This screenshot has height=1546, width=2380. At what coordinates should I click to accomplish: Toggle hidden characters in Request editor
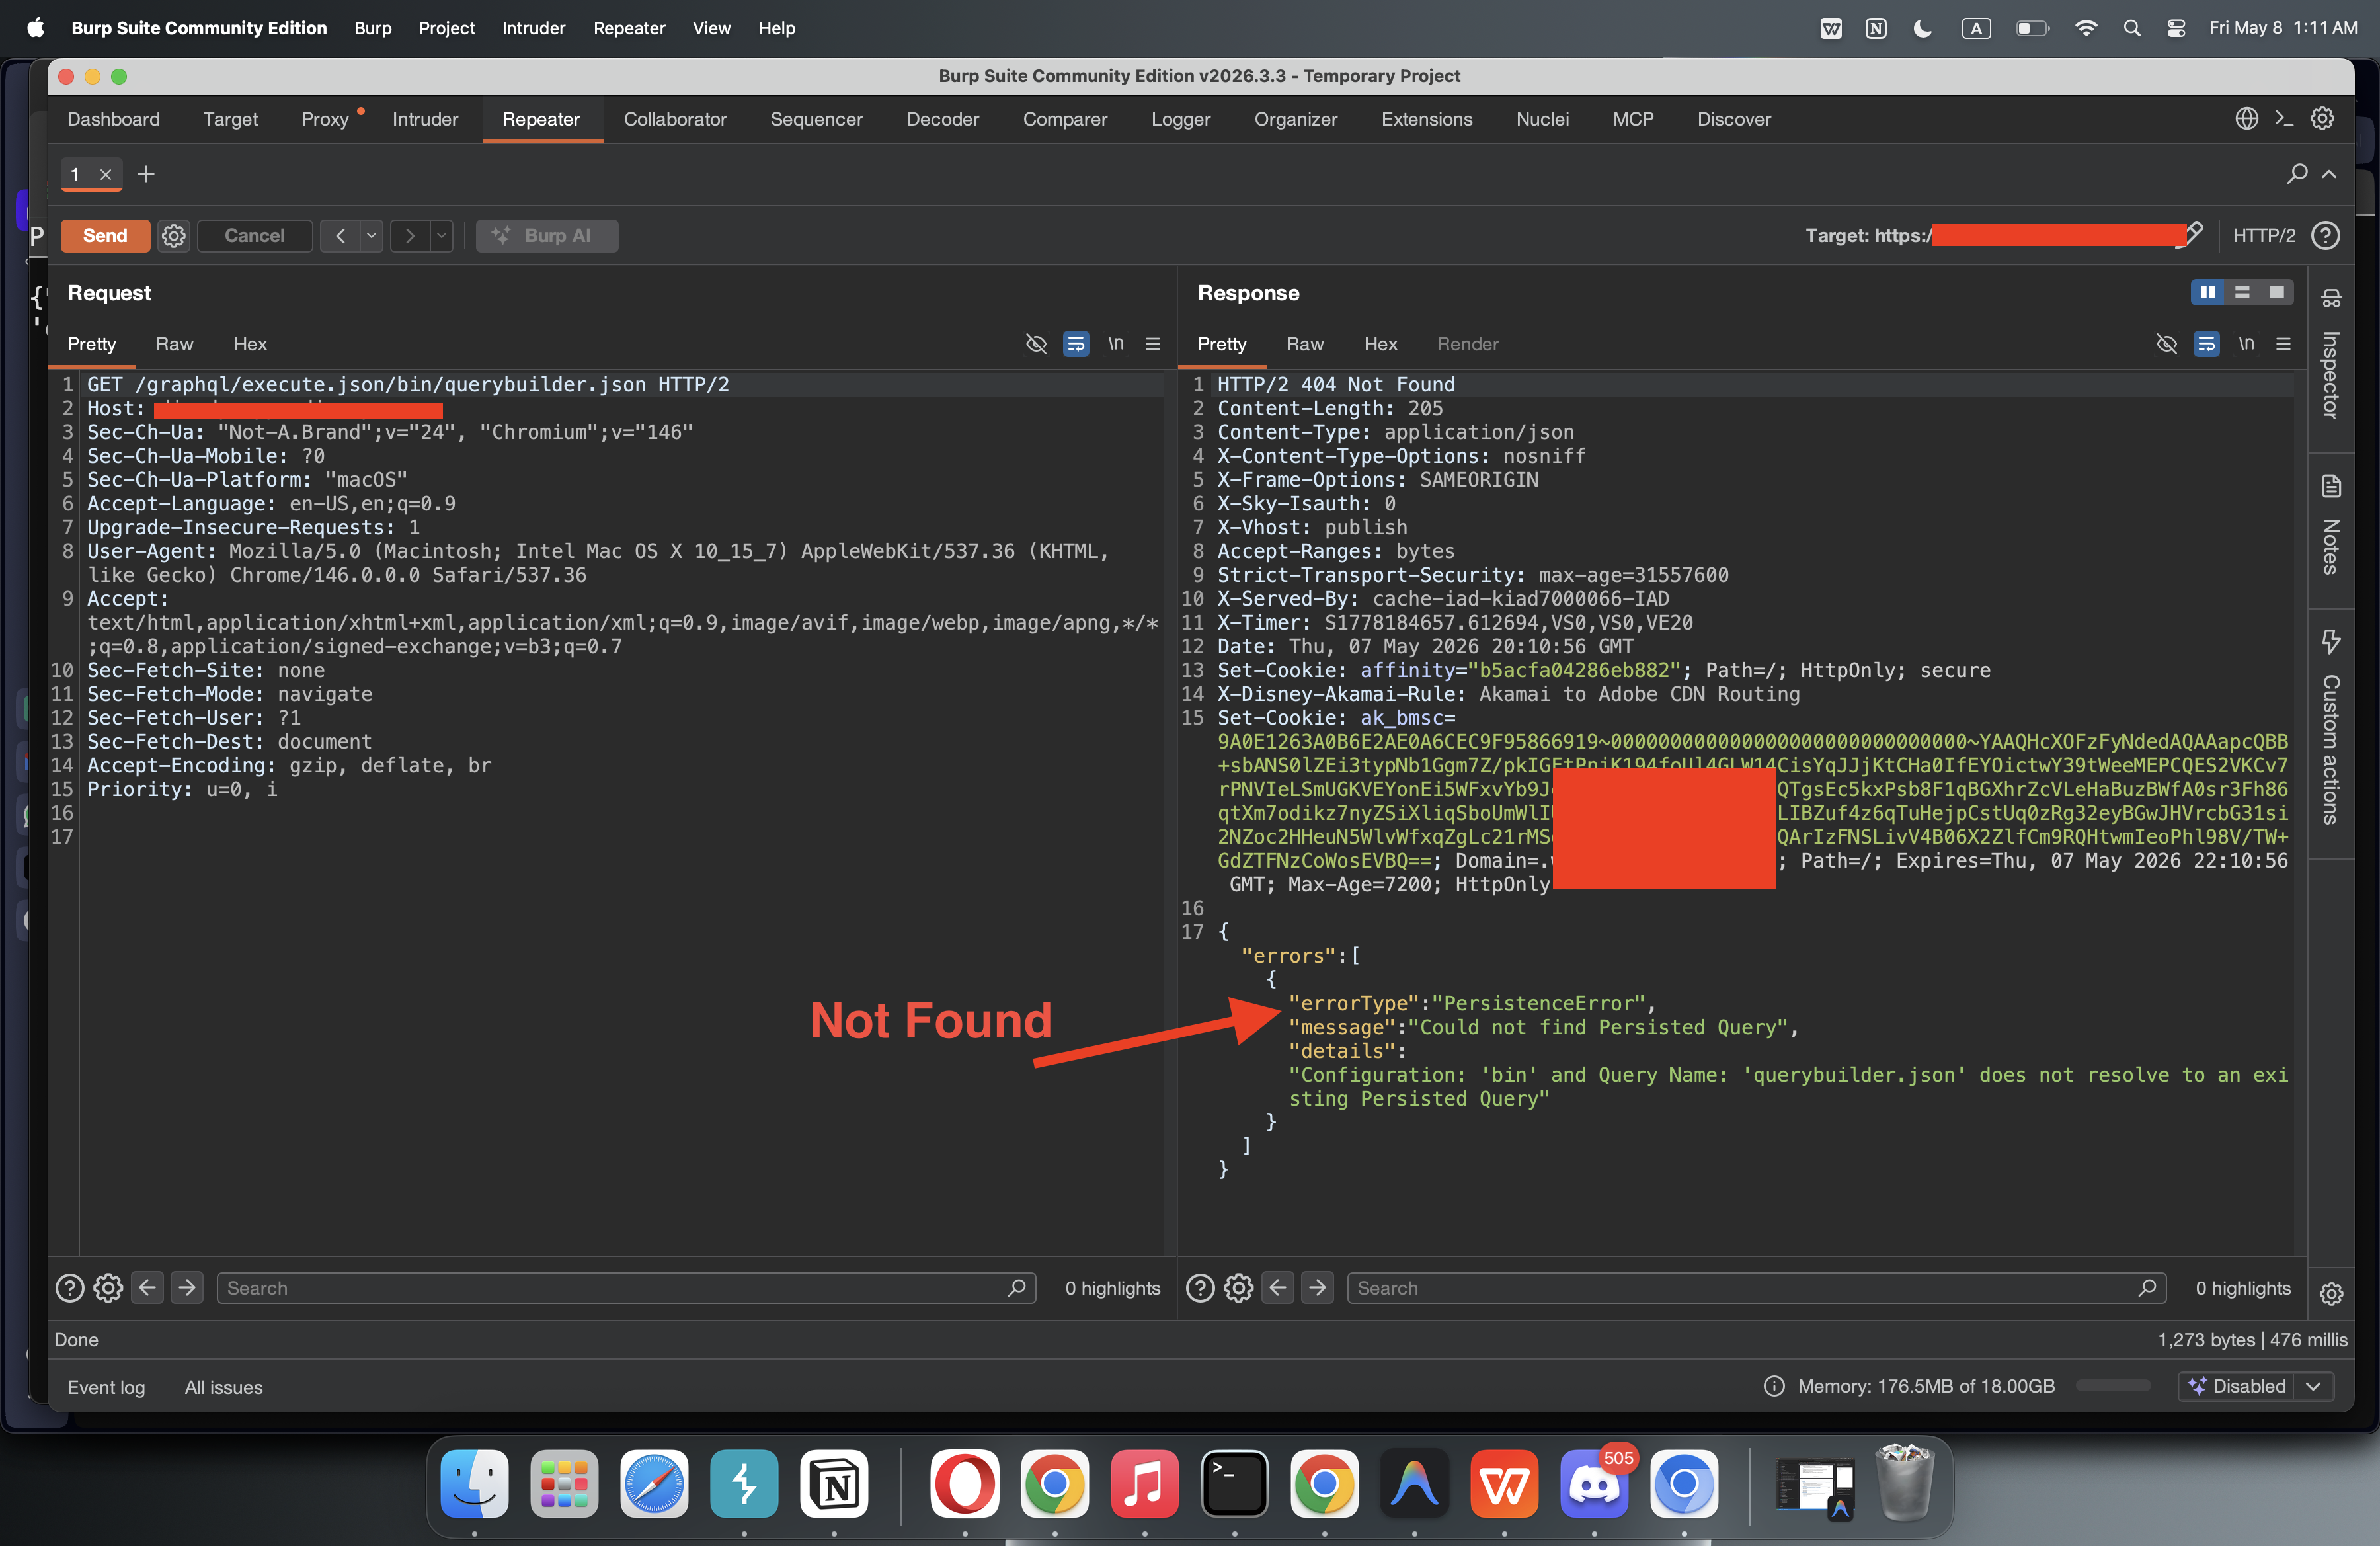[x=1036, y=344]
